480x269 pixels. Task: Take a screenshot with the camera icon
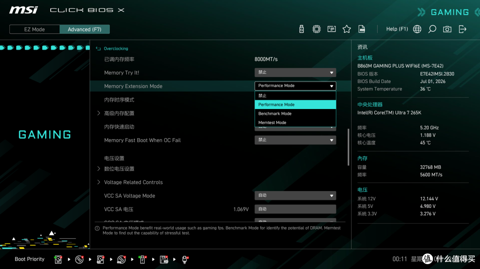[x=447, y=29]
